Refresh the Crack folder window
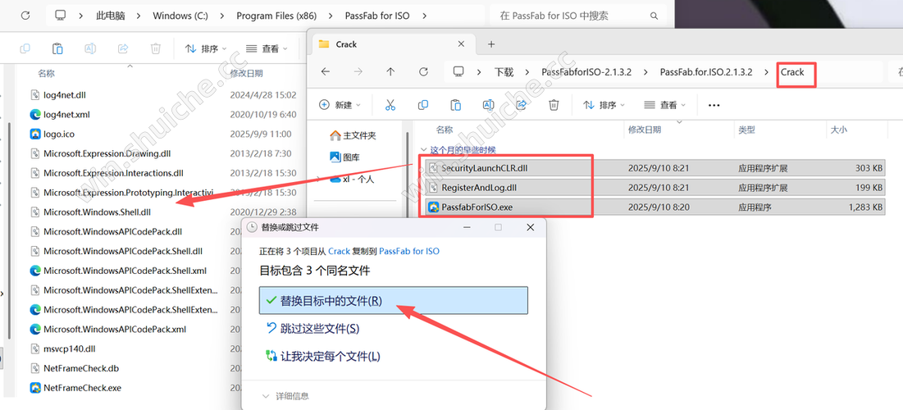903x410 pixels. [x=423, y=72]
